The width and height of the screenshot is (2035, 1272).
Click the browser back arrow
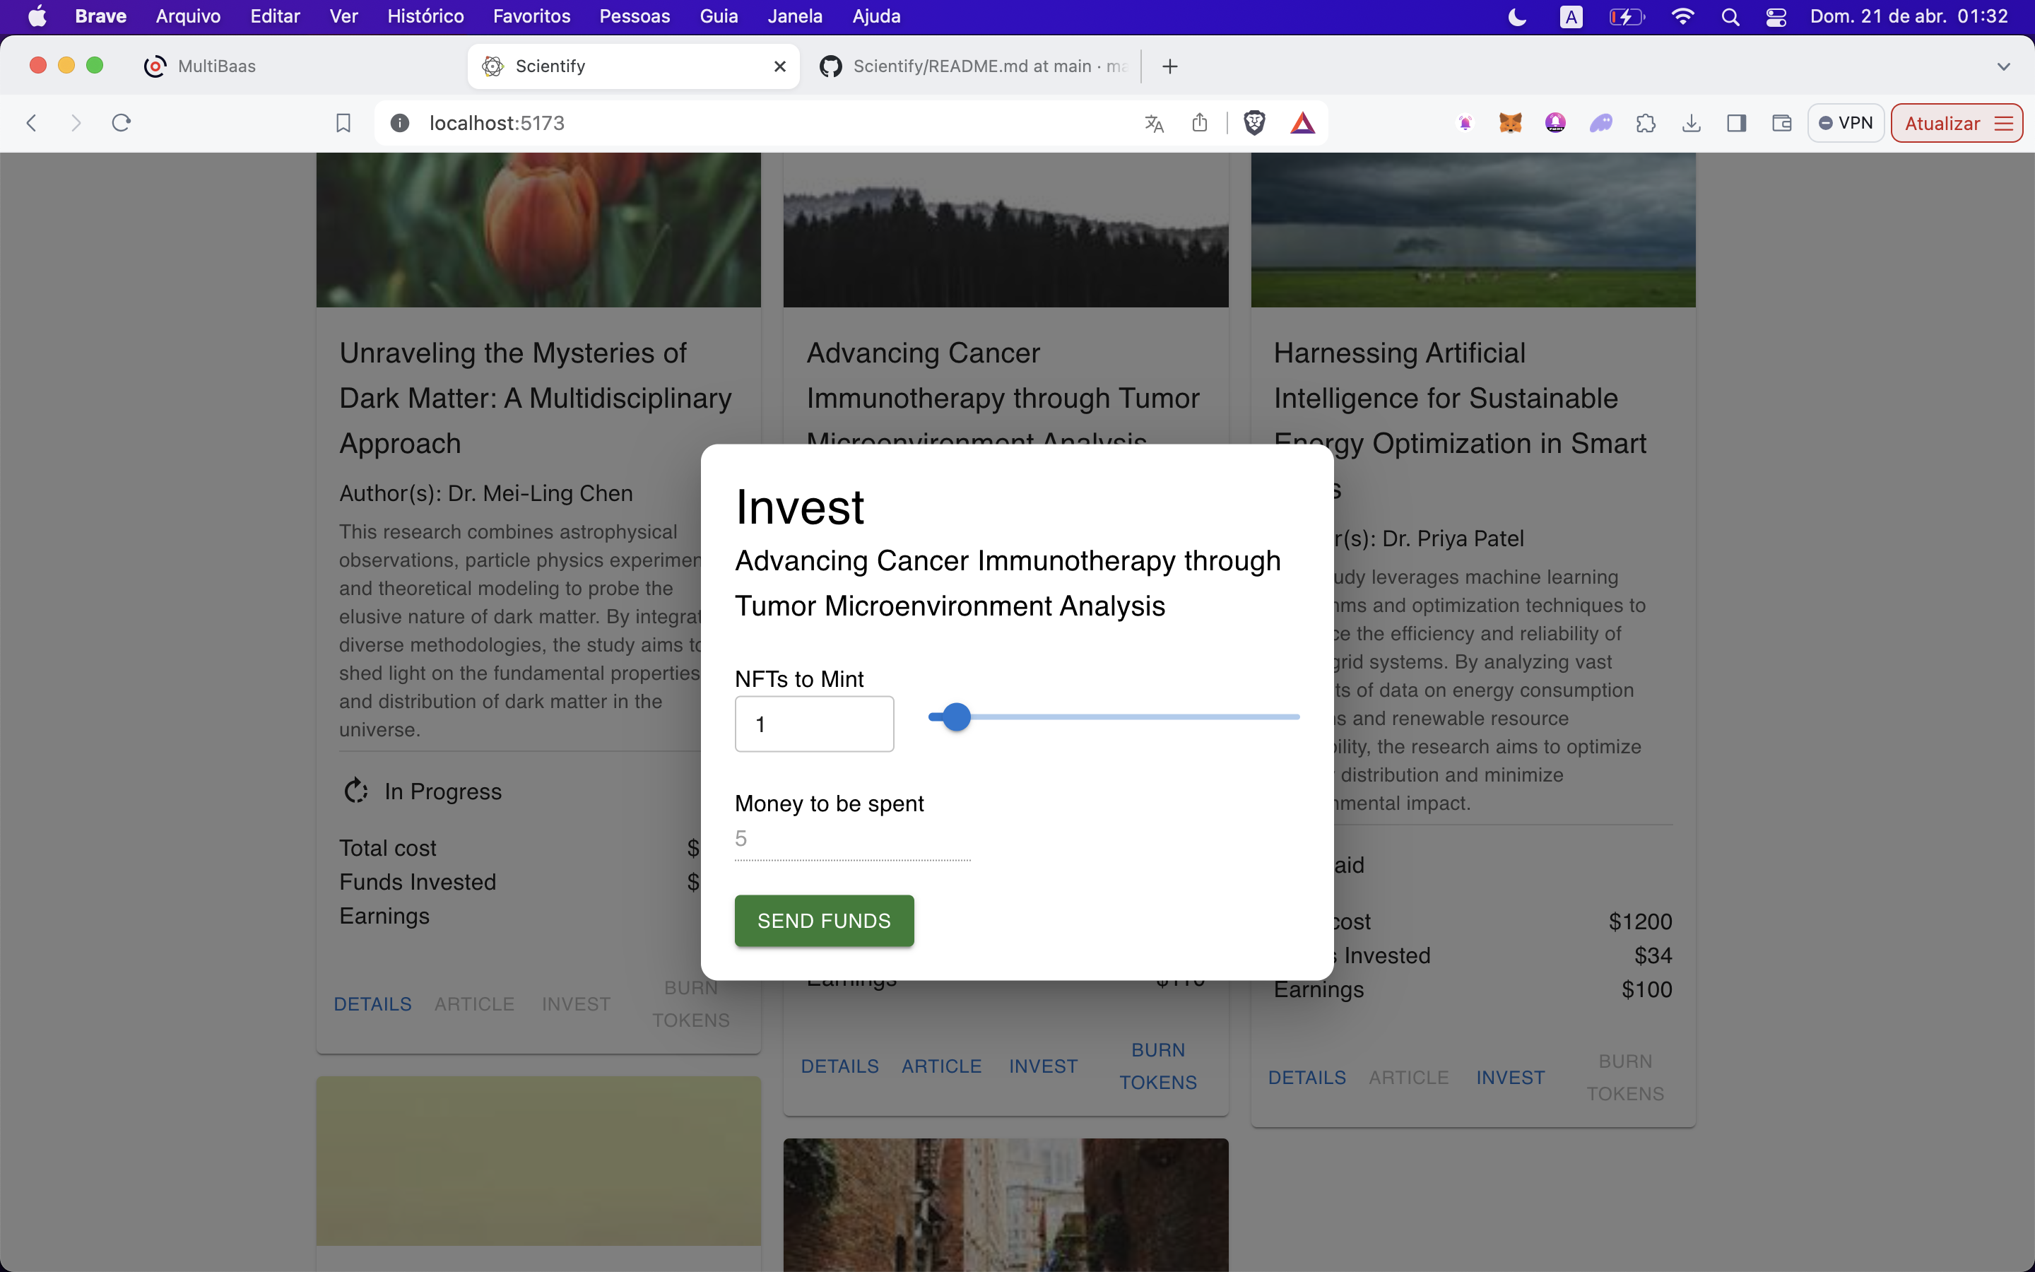pos(31,123)
